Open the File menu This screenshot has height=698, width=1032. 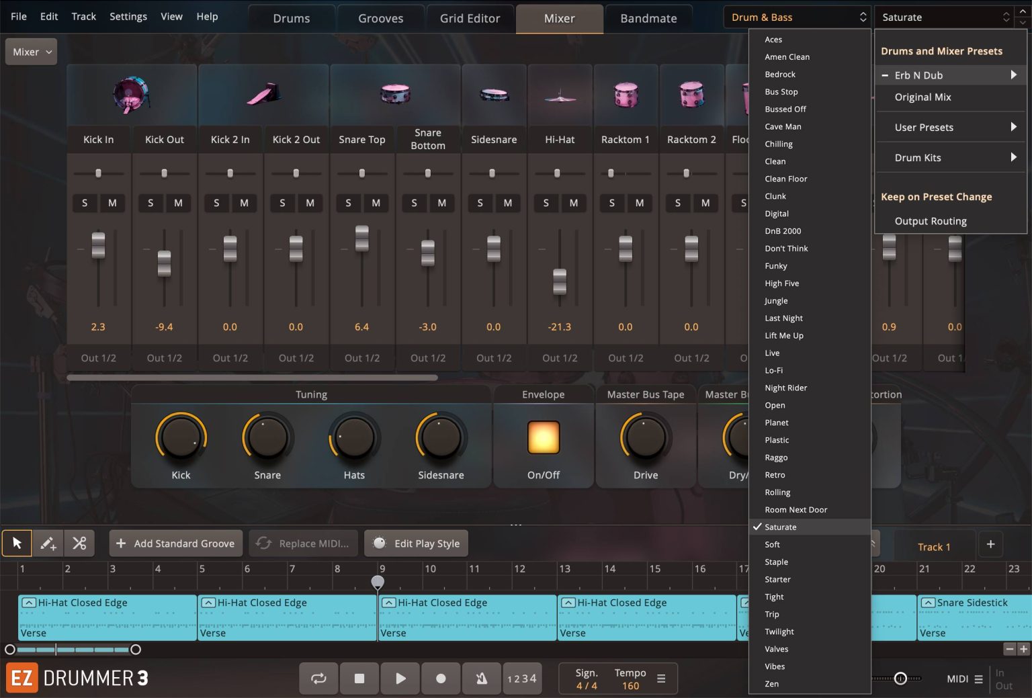(x=19, y=16)
